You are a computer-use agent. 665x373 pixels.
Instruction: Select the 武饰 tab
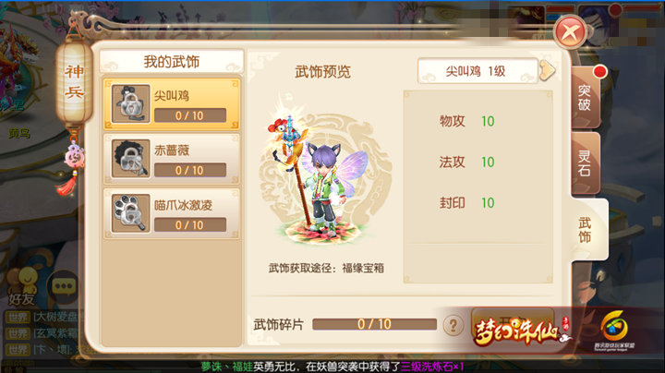coord(587,230)
